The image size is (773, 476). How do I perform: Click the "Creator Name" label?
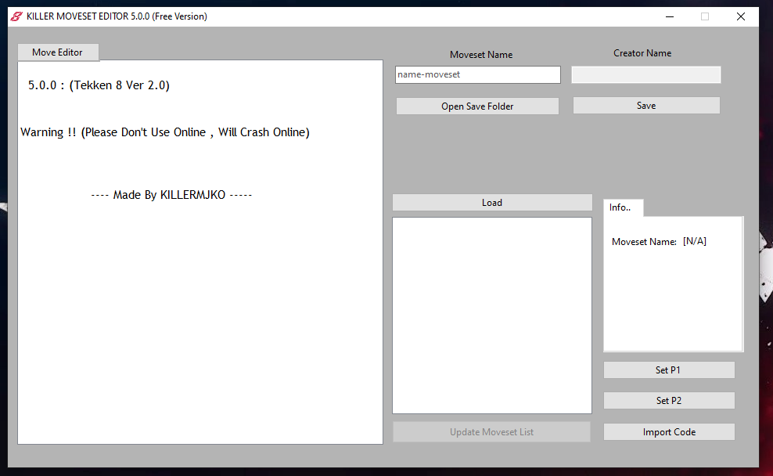tap(642, 53)
